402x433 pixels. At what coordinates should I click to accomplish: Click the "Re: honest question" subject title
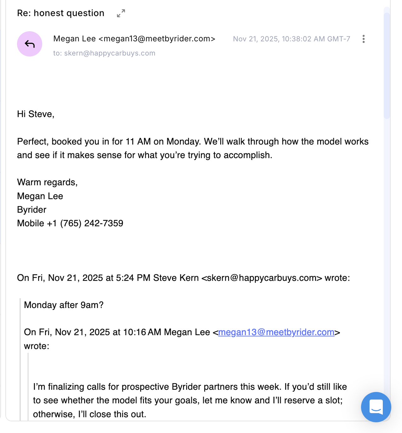click(x=61, y=13)
